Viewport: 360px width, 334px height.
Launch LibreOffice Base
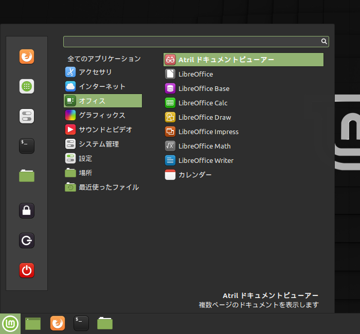pos(243,88)
